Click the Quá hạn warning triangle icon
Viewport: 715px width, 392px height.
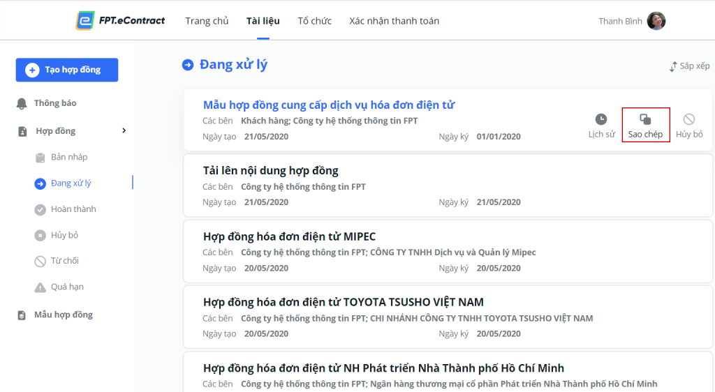pos(40,287)
